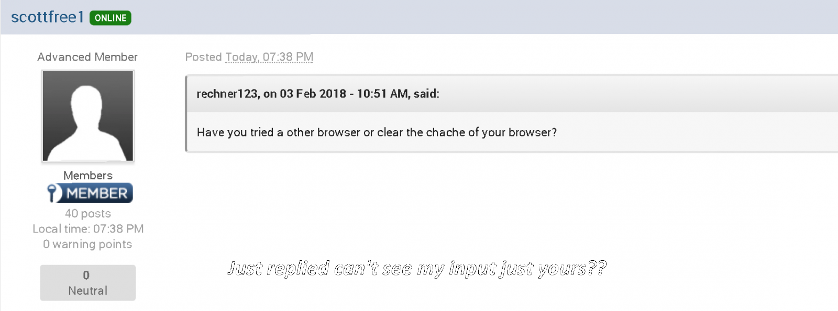Image resolution: width=838 pixels, height=311 pixels.
Task: Open the 40 posts count
Action: click(88, 214)
